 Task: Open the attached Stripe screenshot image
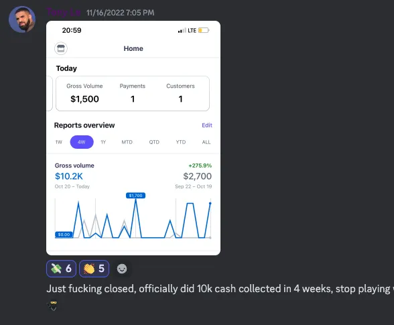133,138
